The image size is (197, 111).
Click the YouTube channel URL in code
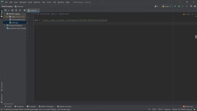click(x=75, y=20)
